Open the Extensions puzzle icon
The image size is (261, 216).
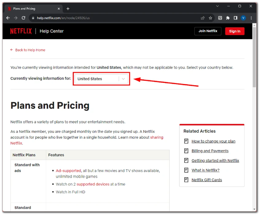228,18
